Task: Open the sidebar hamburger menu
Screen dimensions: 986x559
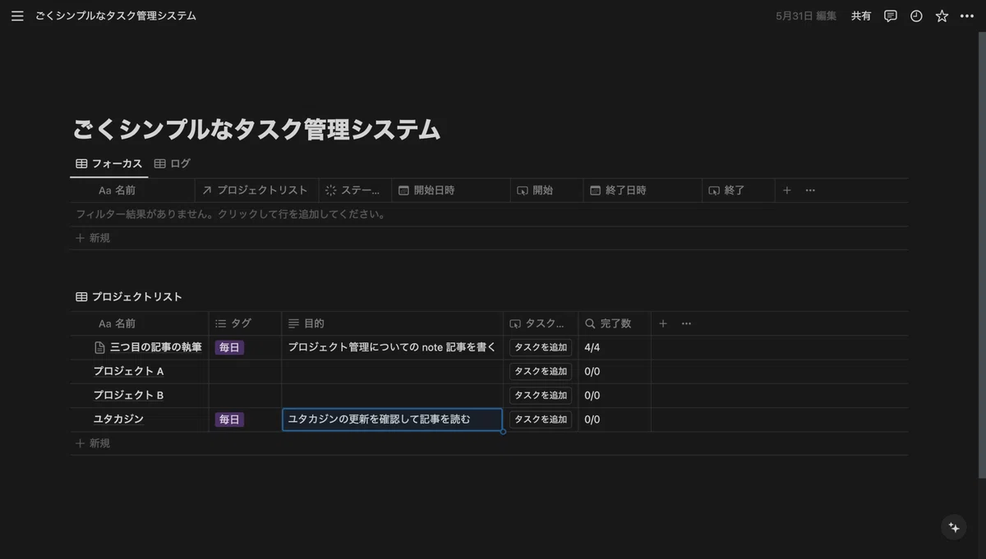Action: pyautogui.click(x=17, y=16)
